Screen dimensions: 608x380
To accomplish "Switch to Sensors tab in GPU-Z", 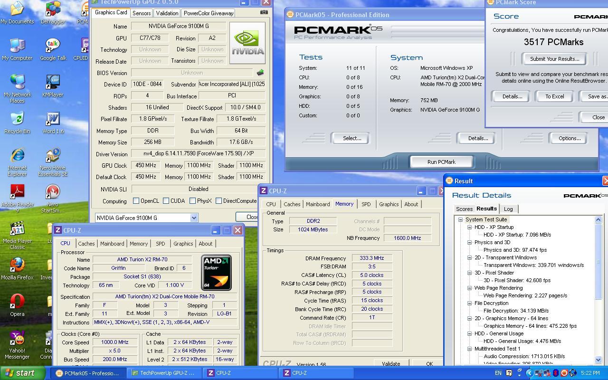I will click(x=142, y=13).
